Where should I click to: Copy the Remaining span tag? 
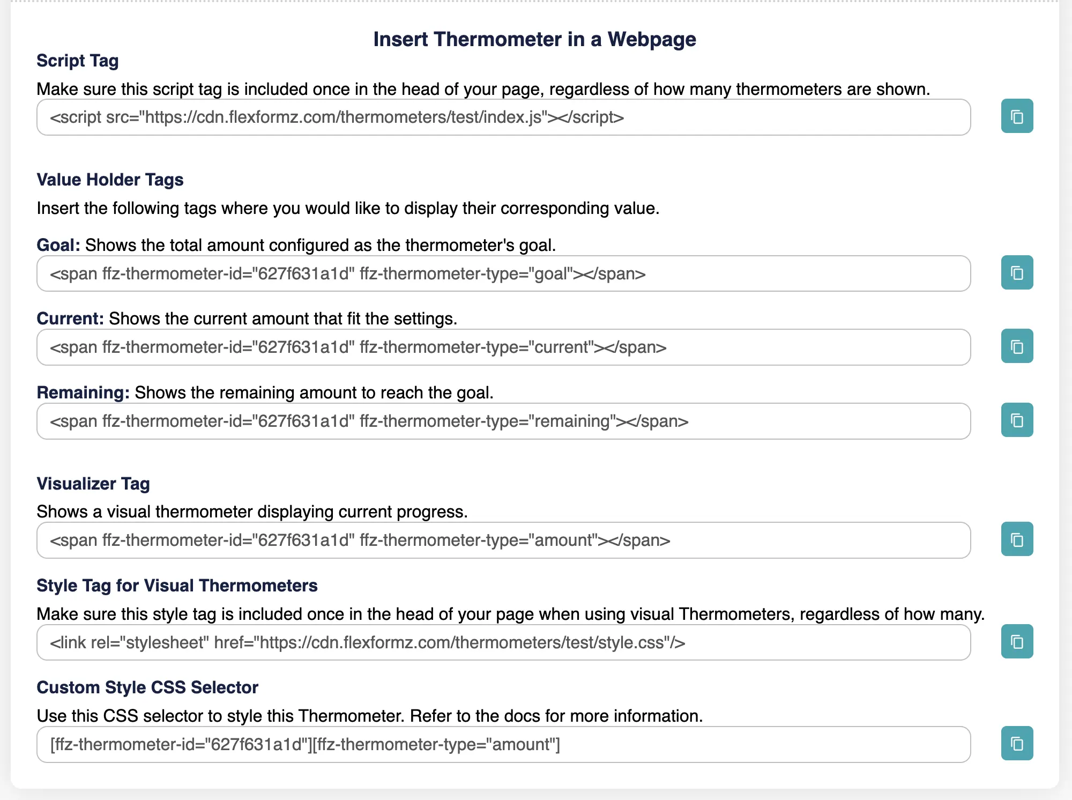(1017, 420)
